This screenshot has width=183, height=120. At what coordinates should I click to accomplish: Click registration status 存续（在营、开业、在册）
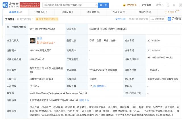103,41
